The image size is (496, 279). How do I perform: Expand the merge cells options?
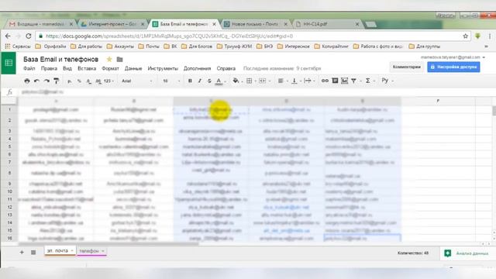coord(270,81)
